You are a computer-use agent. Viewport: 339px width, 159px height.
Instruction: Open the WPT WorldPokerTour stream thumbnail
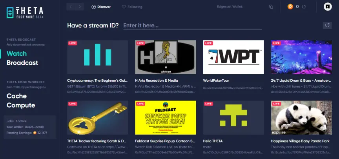pos(233,57)
